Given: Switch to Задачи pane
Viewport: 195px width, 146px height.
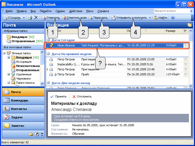Looking at the screenshot, I should coord(23,117).
